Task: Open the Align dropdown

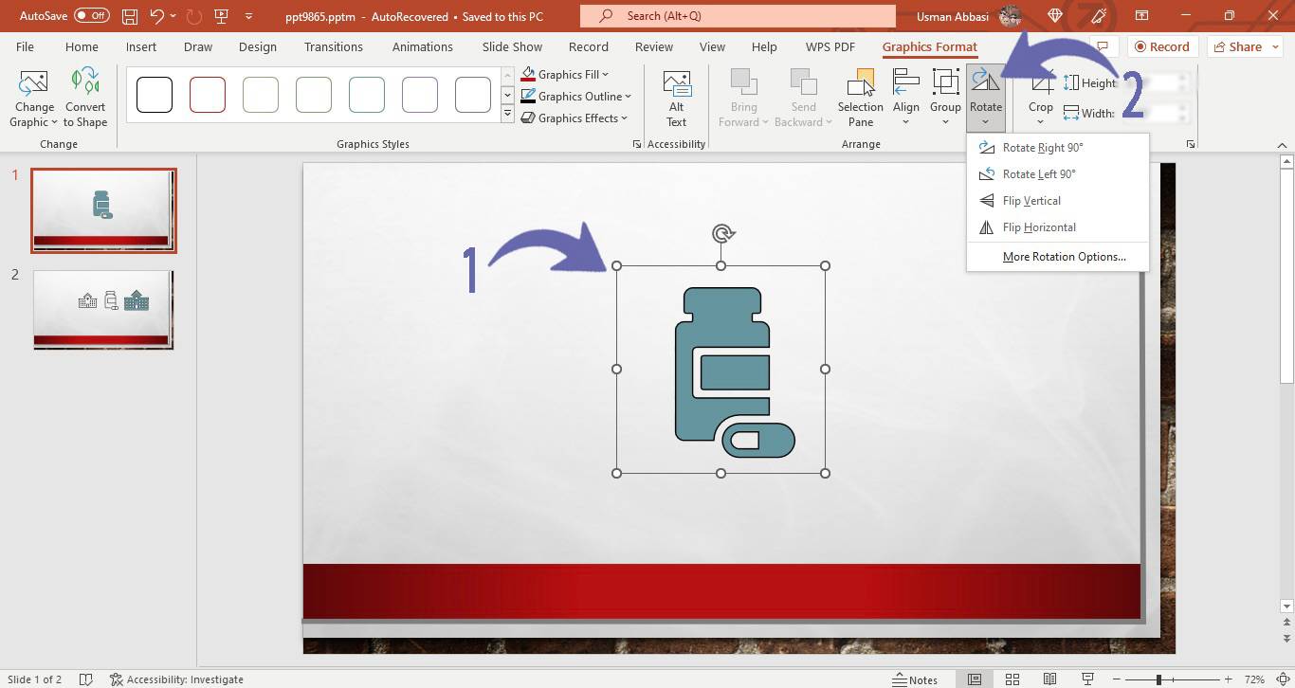Action: [906, 99]
